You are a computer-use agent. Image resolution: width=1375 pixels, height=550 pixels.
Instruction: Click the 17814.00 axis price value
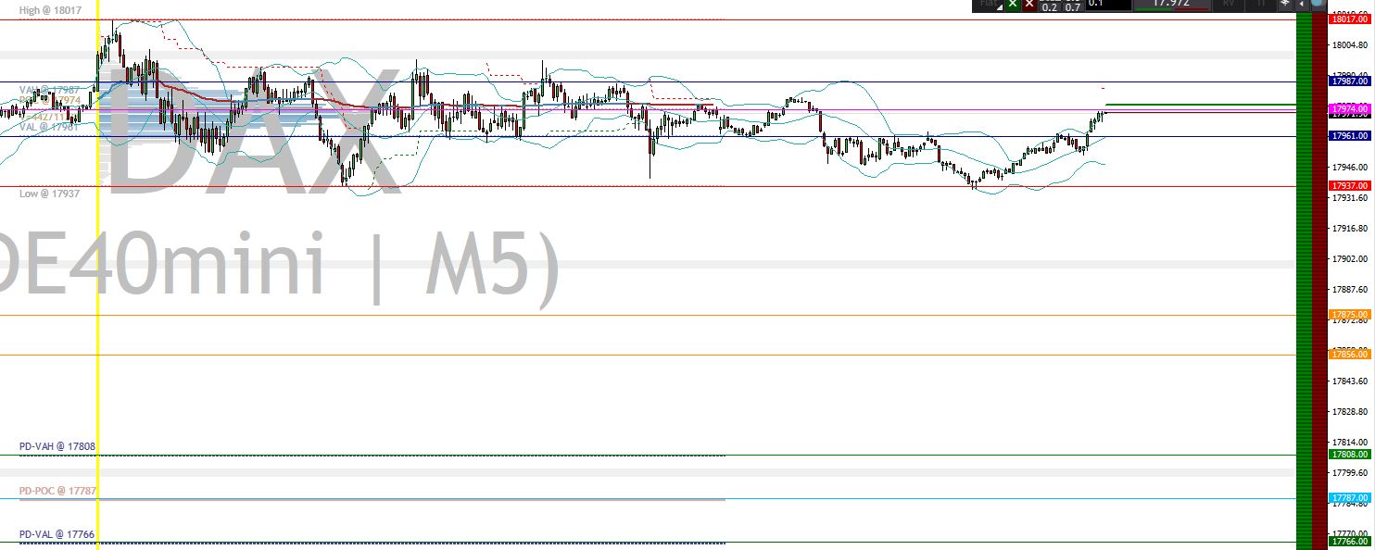pos(1349,442)
